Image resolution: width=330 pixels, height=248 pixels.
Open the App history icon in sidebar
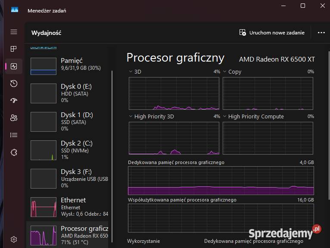(14, 84)
